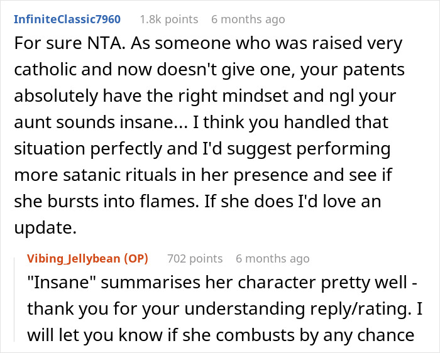440x353 pixels.
Task: Click the reply's "6 months ago" timestamp
Action: click(x=272, y=258)
